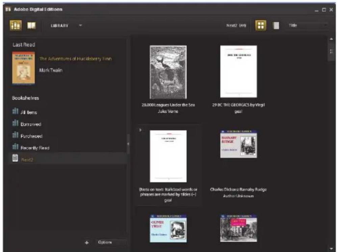Click Next2 e-reader device icon

pyautogui.click(x=15, y=158)
